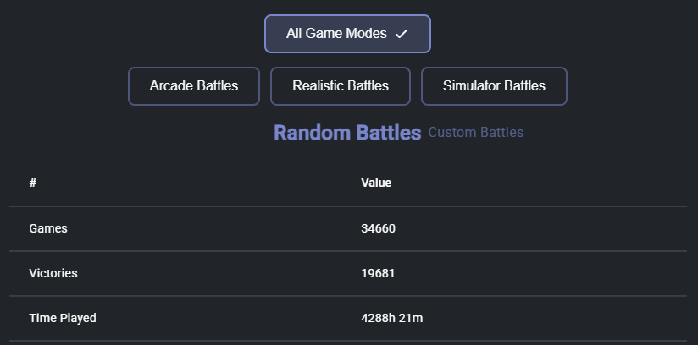Click the victories value 19681
The image size is (698, 345).
click(378, 273)
